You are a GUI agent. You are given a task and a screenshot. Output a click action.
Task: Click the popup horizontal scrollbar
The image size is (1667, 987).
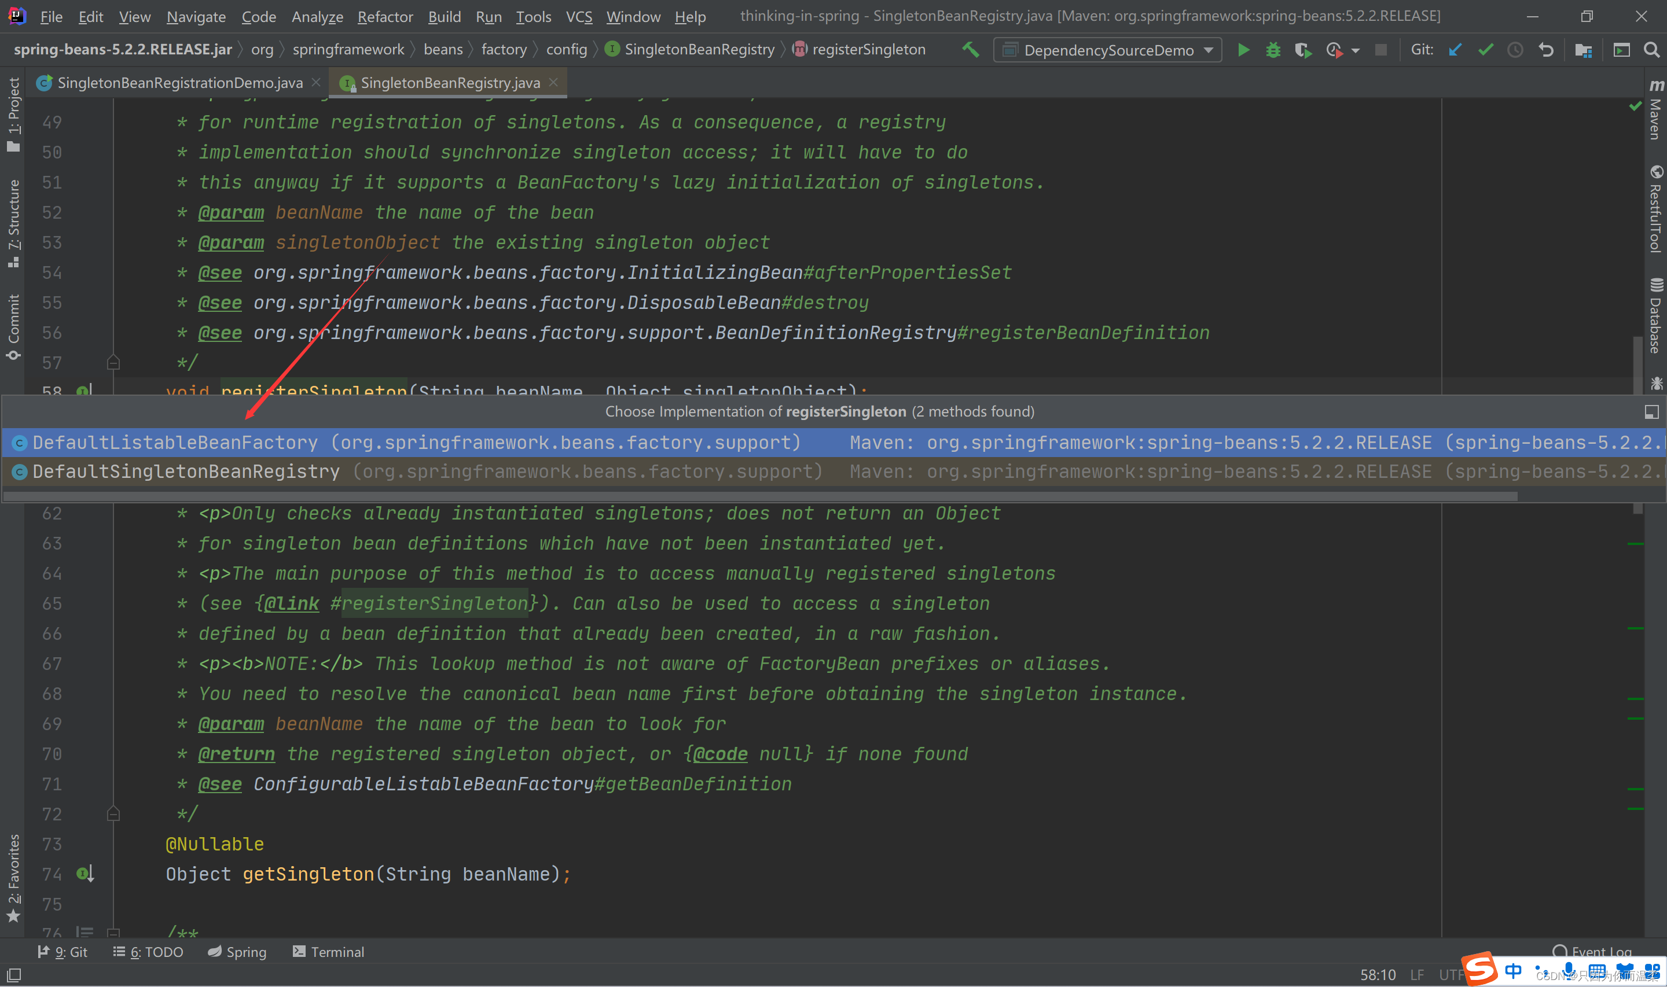click(x=758, y=495)
